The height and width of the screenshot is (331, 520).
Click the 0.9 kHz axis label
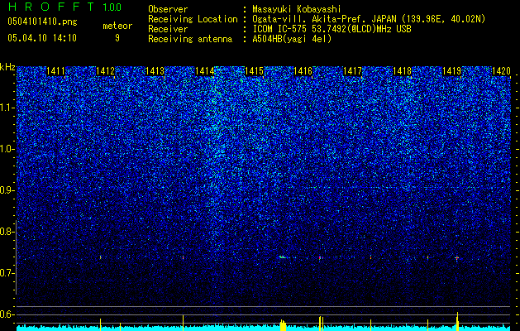(7, 190)
